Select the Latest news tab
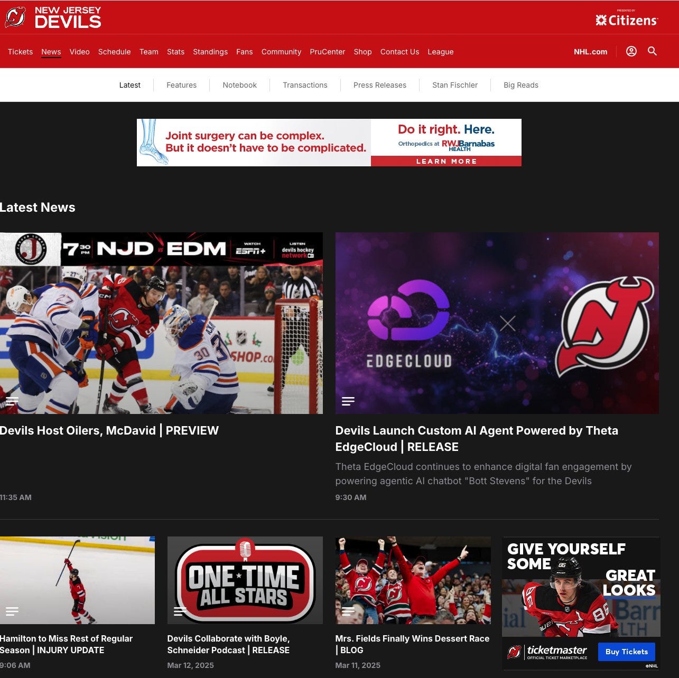This screenshot has width=679, height=678. click(130, 85)
